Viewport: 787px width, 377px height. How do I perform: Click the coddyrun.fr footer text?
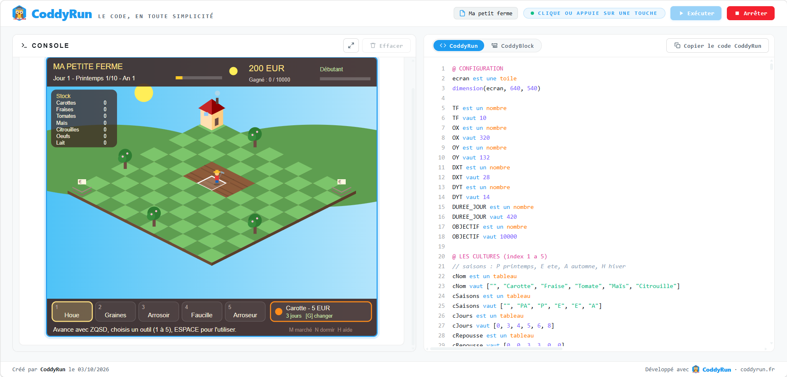coord(757,369)
